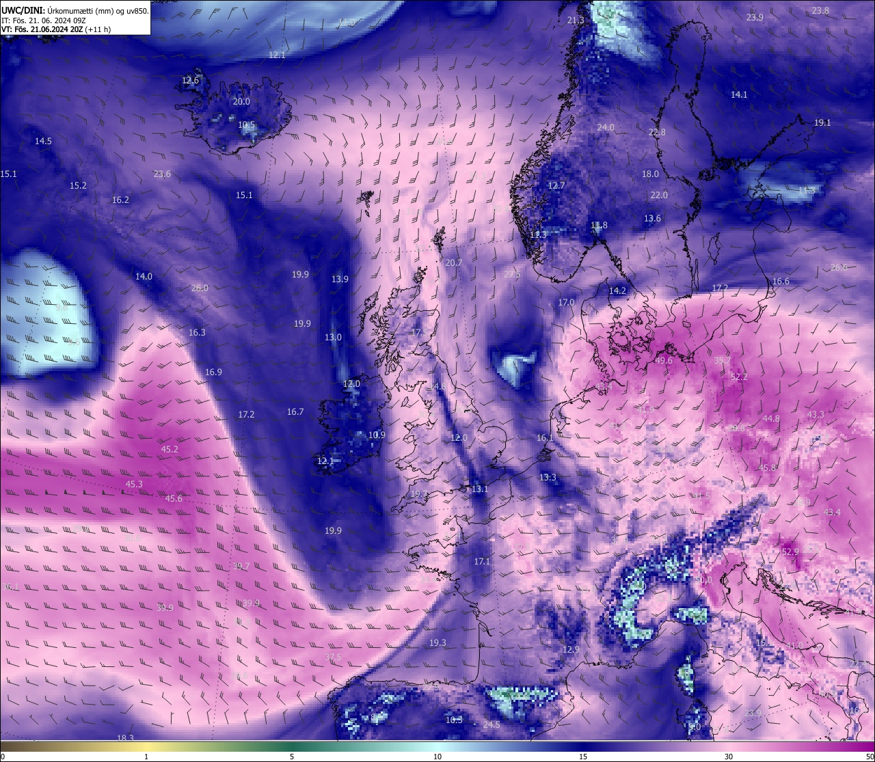Click the 13.9 value label
Image resolution: width=875 pixels, height=762 pixels.
pyautogui.click(x=340, y=280)
